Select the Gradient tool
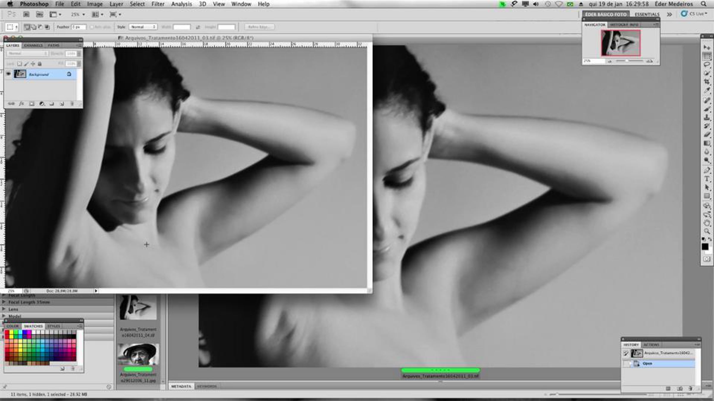 point(707,143)
